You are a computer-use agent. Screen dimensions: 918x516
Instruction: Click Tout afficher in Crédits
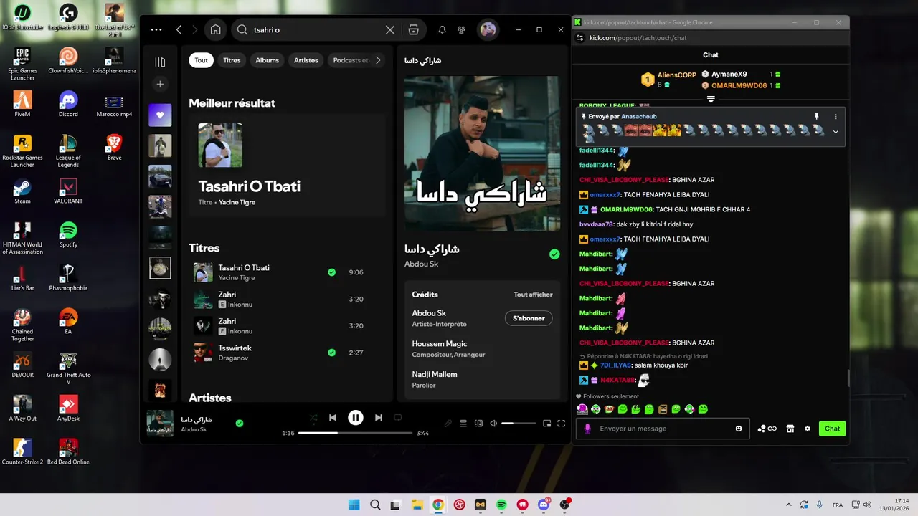533,295
